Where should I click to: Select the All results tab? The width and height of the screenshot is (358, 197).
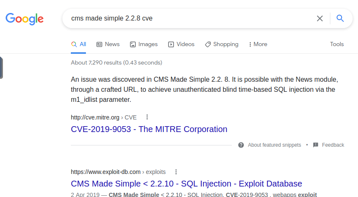point(78,44)
